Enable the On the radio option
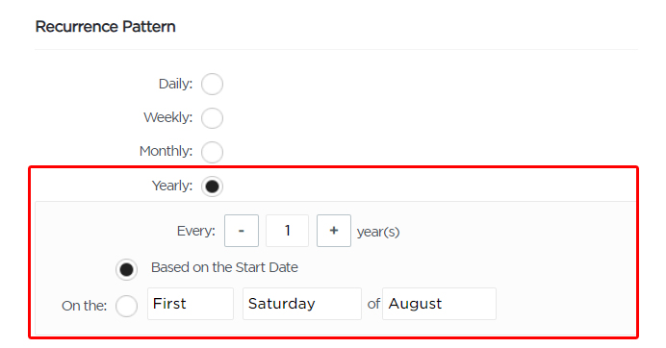Screen dimensions: 666x348 click(126, 306)
